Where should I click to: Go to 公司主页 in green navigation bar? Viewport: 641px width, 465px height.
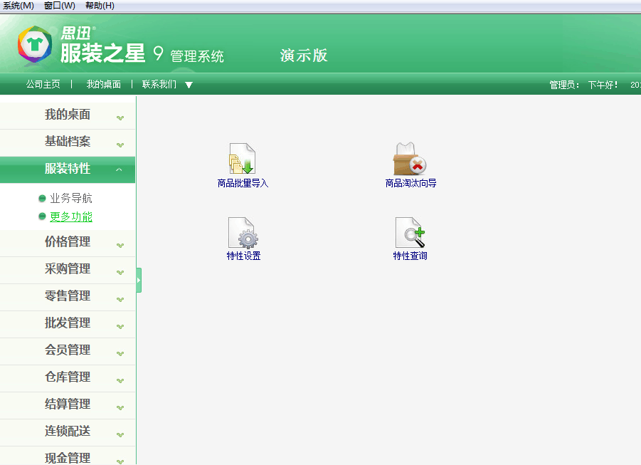pyautogui.click(x=43, y=84)
